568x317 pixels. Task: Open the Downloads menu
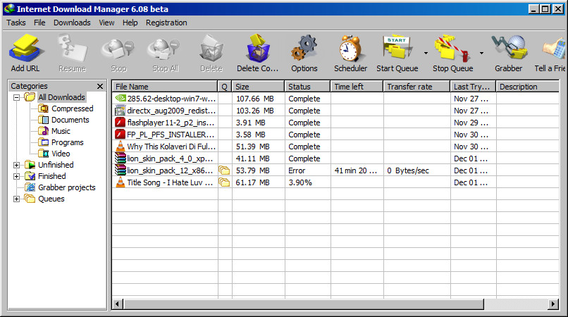click(x=72, y=23)
